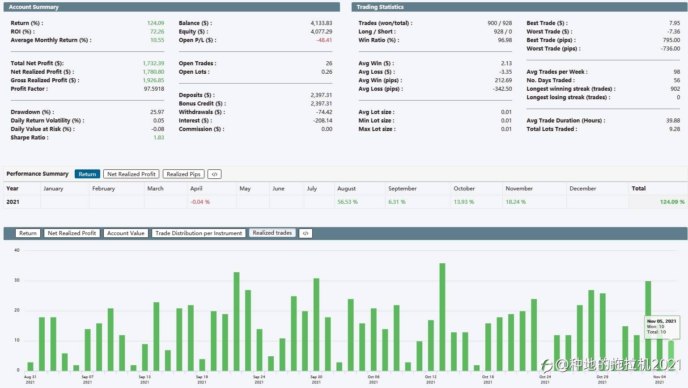Click the tallest bar in the Realized trades chart

442,317
